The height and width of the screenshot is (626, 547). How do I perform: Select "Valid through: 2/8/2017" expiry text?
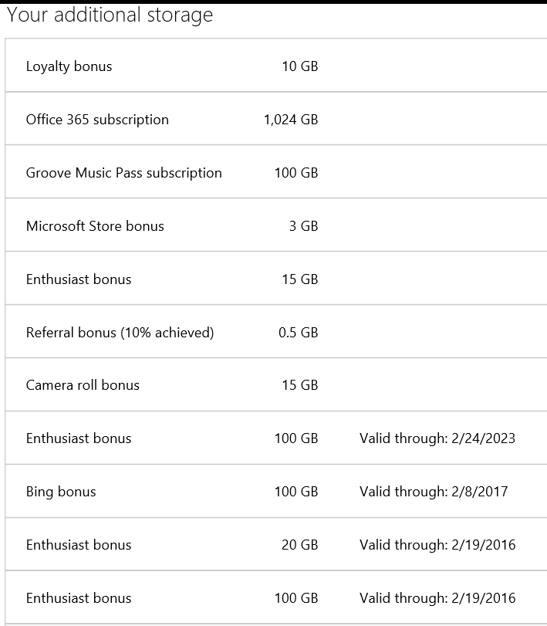click(433, 492)
